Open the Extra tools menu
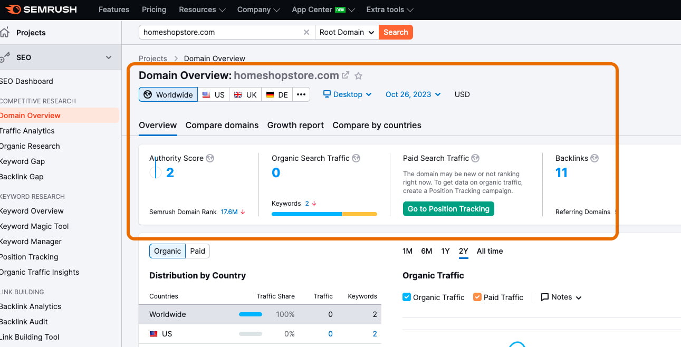Image resolution: width=681 pixels, height=347 pixels. pos(390,9)
